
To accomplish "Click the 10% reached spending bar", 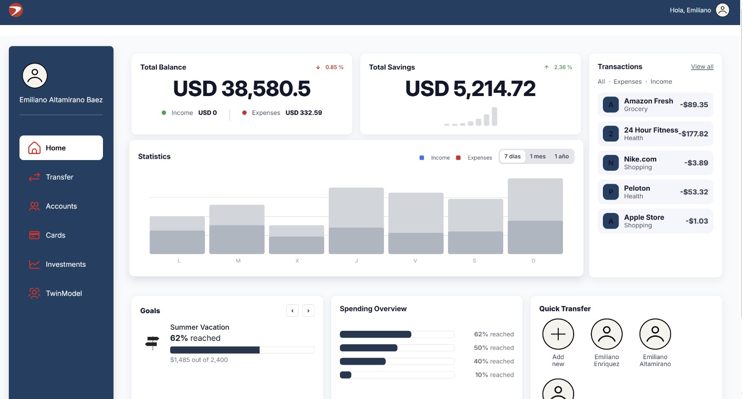I will point(397,375).
